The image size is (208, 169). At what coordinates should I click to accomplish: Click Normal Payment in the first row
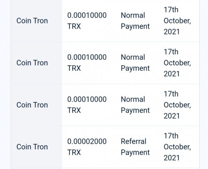point(135,21)
